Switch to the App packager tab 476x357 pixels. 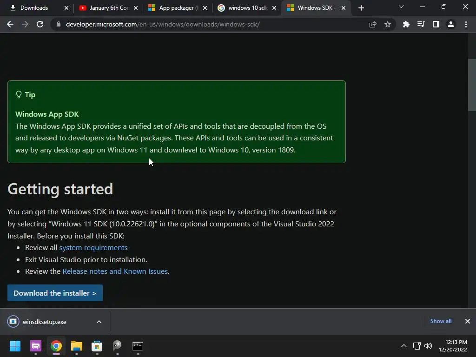[x=178, y=8]
